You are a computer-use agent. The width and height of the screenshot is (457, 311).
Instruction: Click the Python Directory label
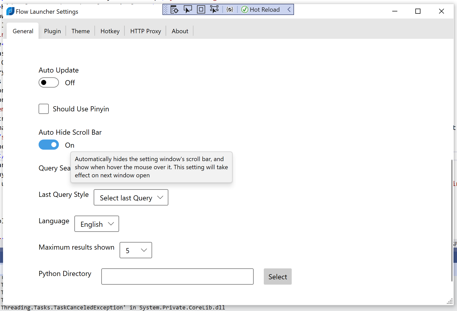pyautogui.click(x=65, y=274)
